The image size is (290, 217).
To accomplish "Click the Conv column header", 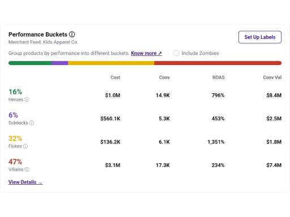I will pyautogui.click(x=164, y=77).
